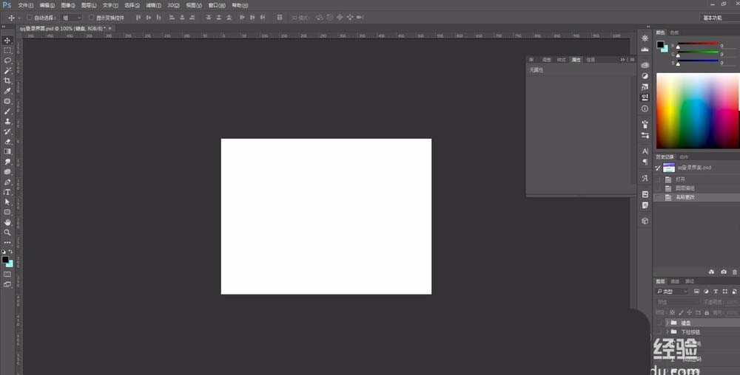The width and height of the screenshot is (740, 375).
Task: Select the Eraser tool
Action: tap(7, 141)
